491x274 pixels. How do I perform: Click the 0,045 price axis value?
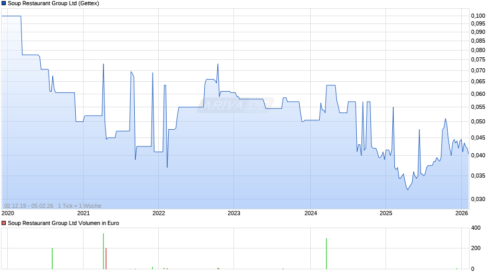[x=478, y=138]
